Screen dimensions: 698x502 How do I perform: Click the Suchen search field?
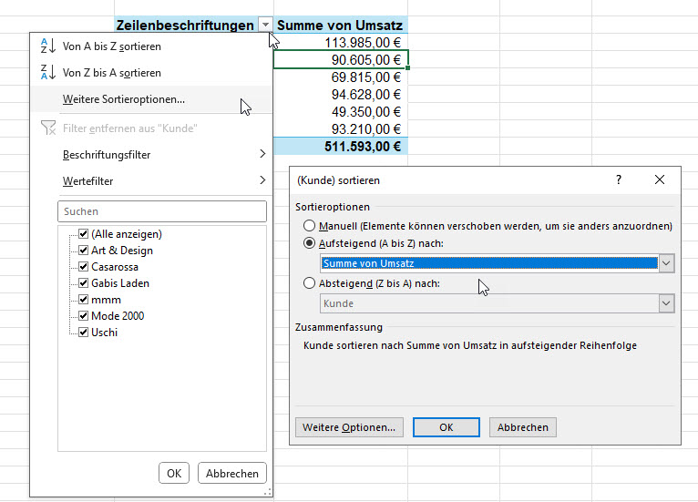162,211
